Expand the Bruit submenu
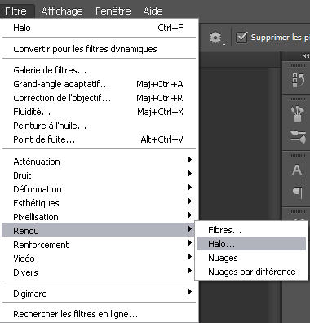This screenshot has width=310, height=323. point(99,175)
